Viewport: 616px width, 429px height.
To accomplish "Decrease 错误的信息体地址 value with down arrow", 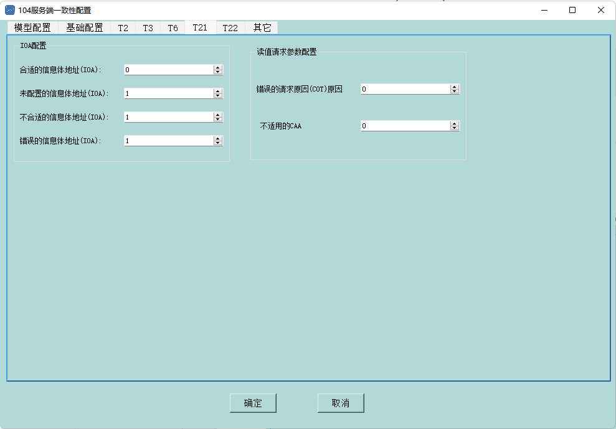I will coord(218,143).
